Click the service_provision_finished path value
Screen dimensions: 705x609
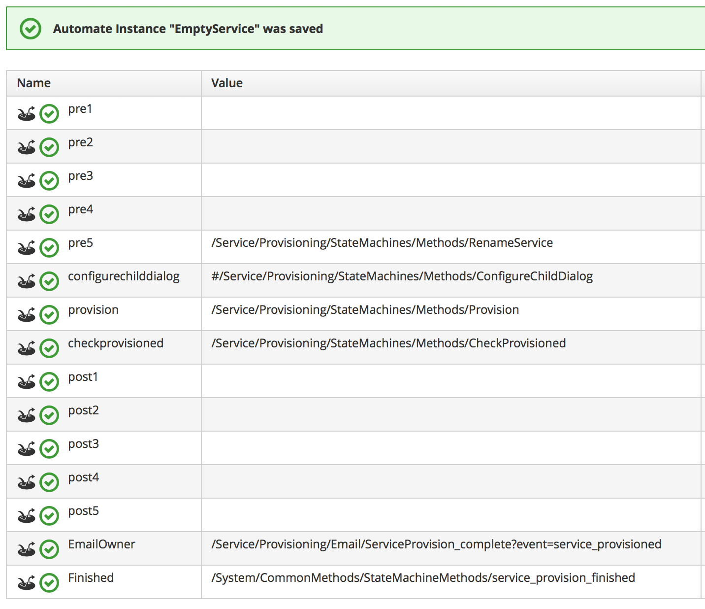(423, 578)
